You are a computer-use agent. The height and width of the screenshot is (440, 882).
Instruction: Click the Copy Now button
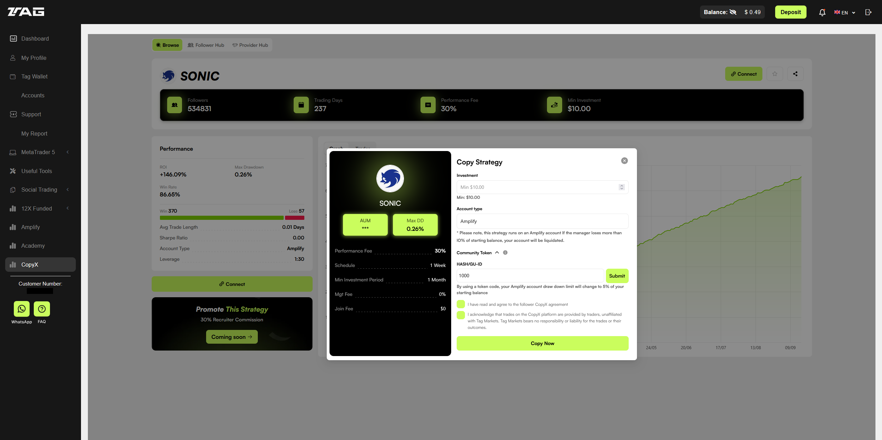(542, 343)
